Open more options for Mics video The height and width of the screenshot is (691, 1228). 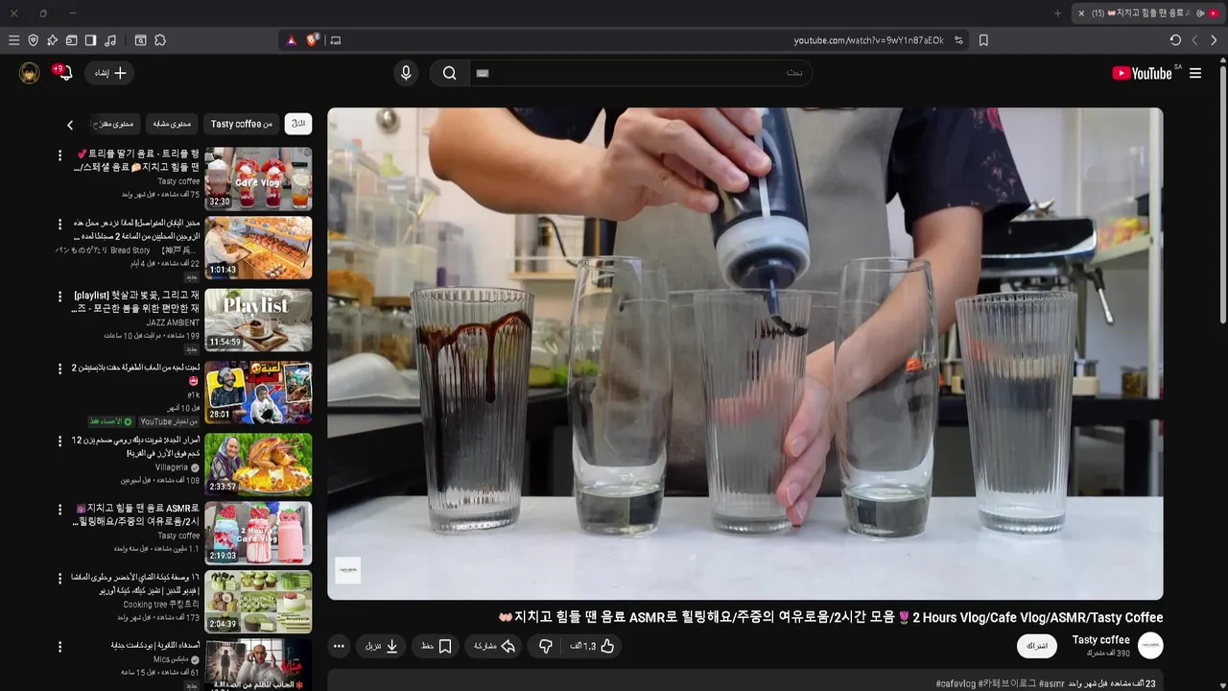pyautogui.click(x=59, y=646)
